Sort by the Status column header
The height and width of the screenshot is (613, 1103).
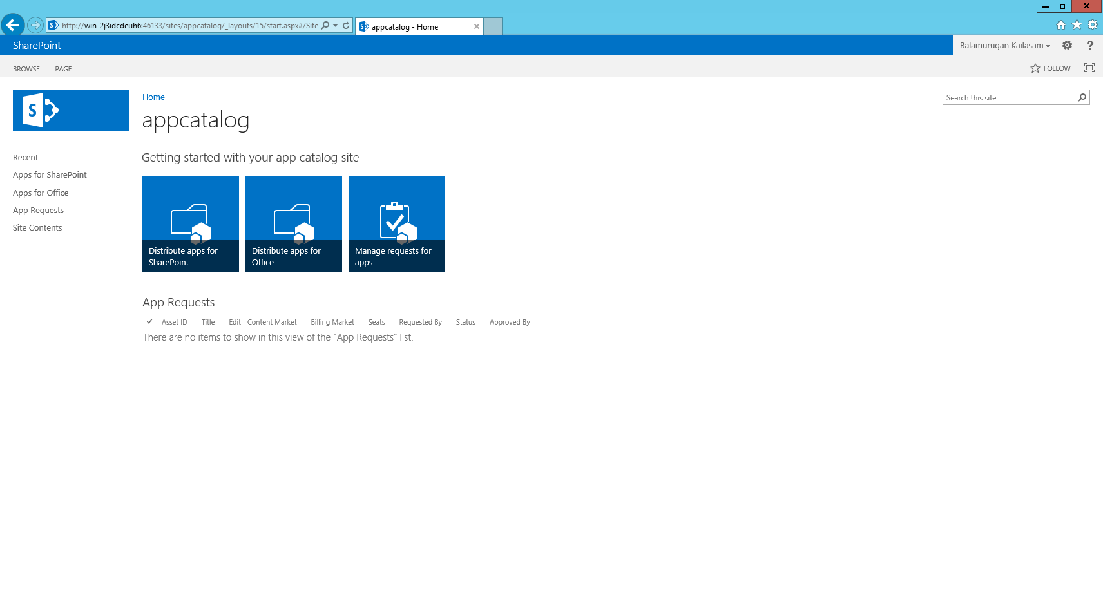(466, 323)
